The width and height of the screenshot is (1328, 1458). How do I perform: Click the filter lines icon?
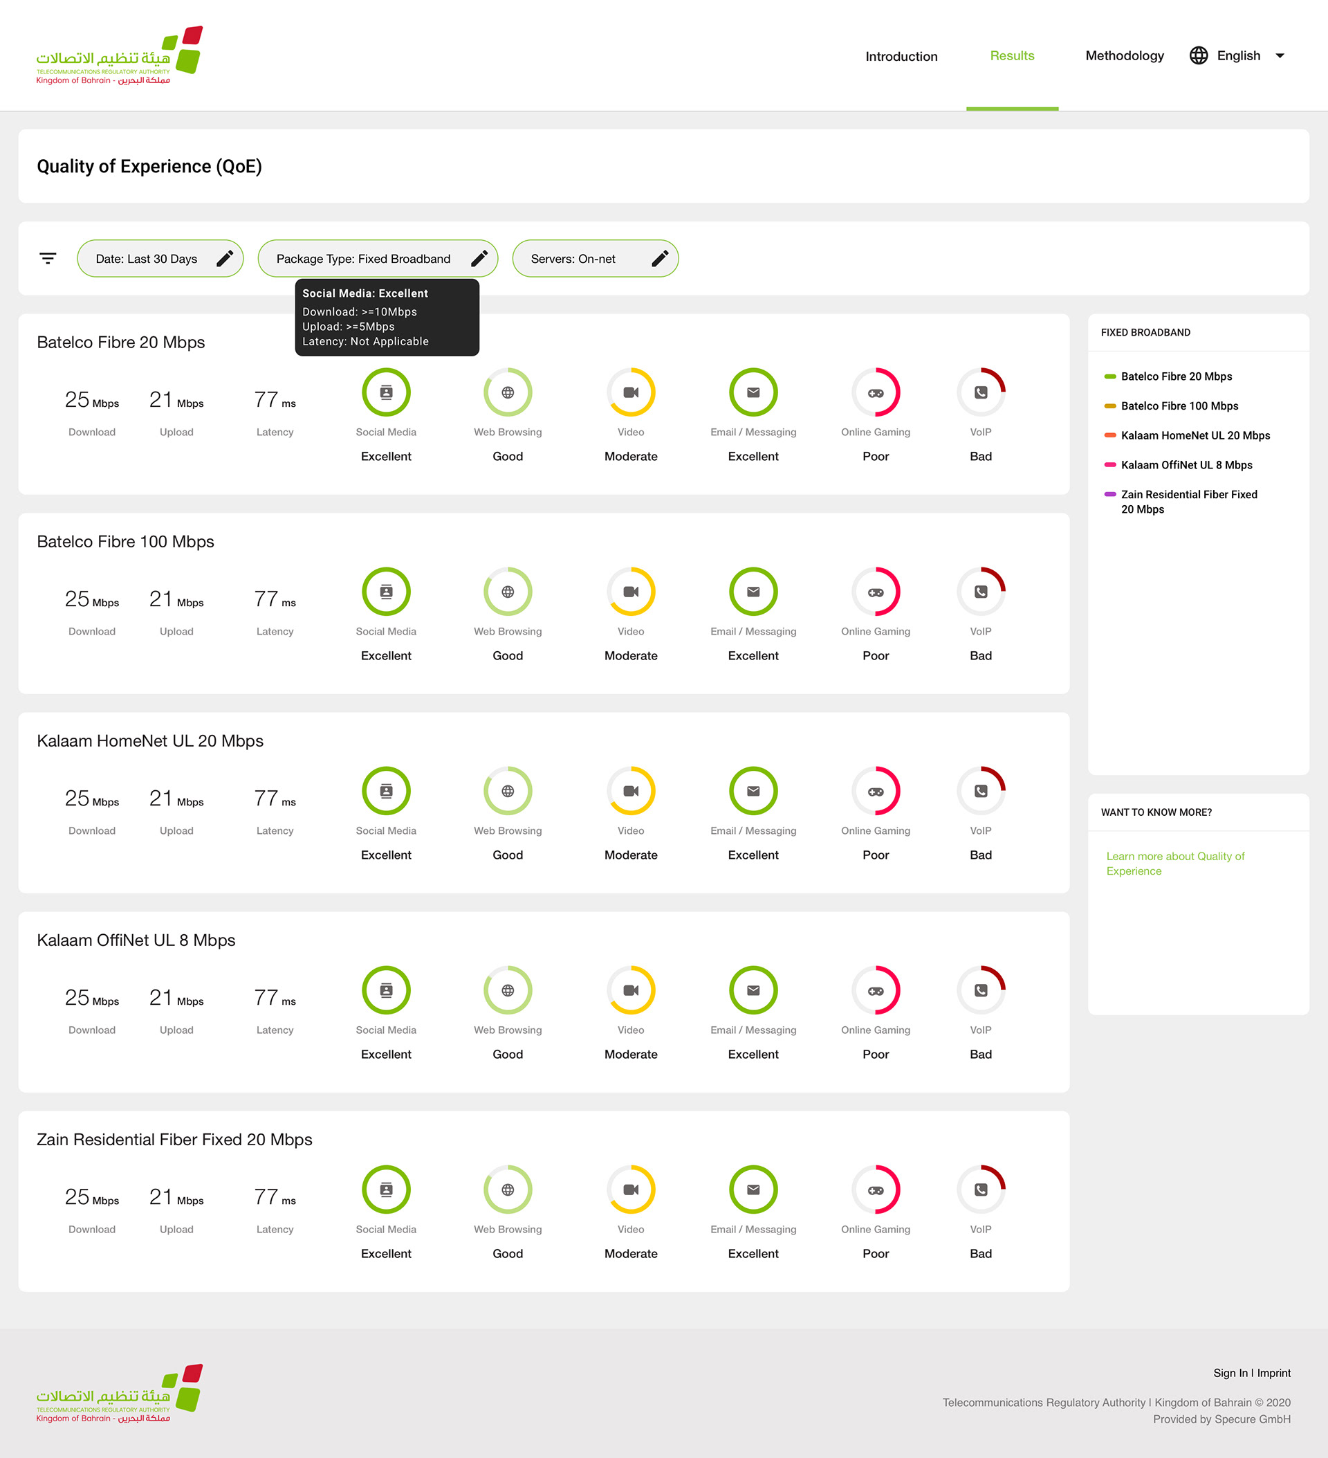pos(48,258)
